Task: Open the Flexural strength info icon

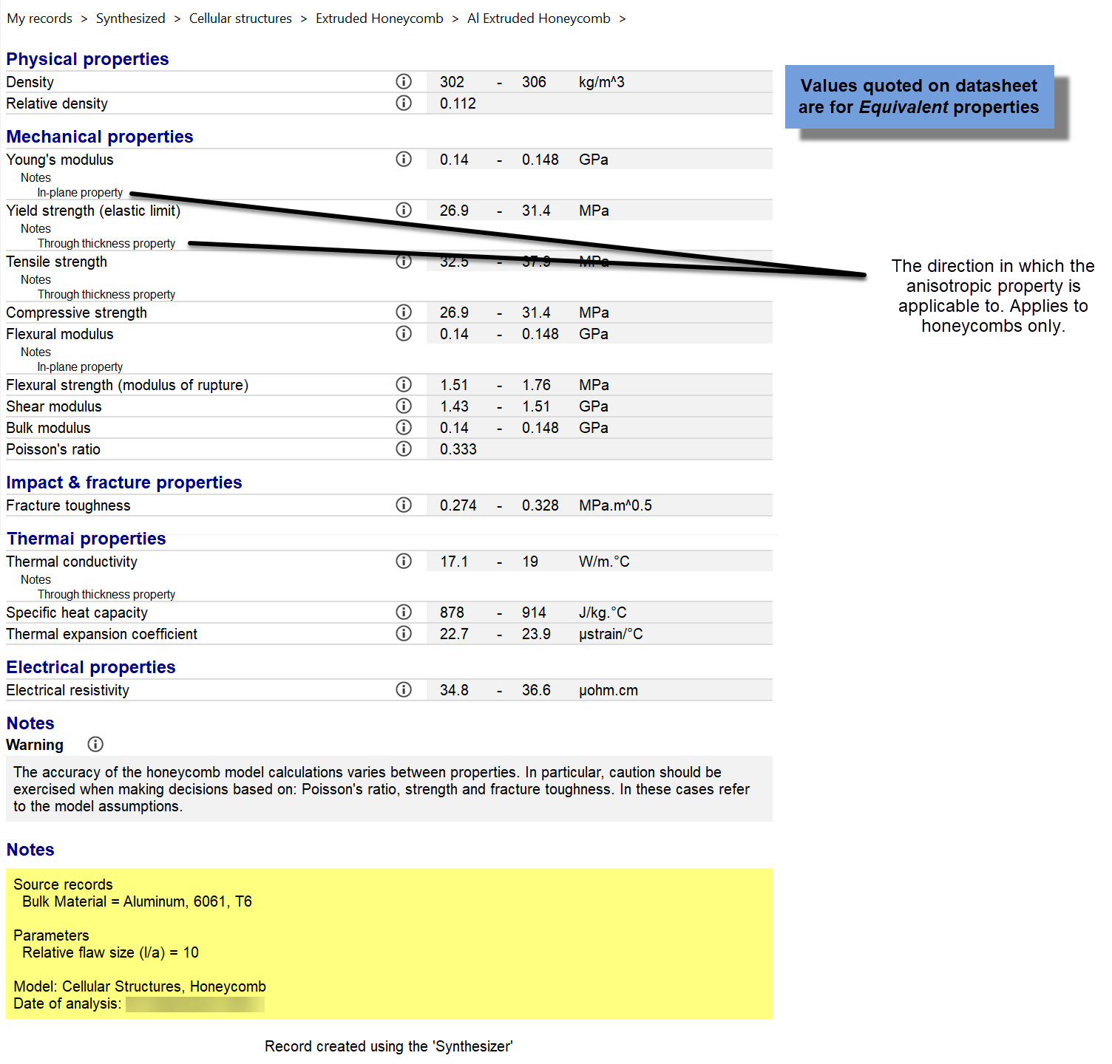Action: [x=404, y=384]
